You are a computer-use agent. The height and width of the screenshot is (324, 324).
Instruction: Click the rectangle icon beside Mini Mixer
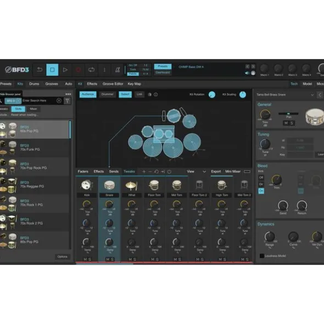pos(247,172)
